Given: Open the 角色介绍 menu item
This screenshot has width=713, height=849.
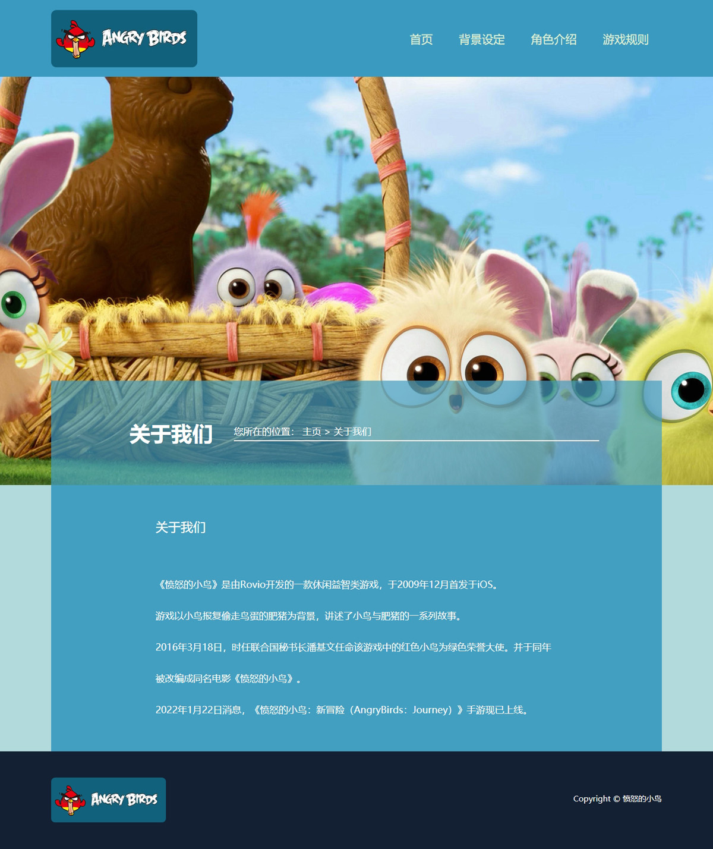Looking at the screenshot, I should (x=554, y=40).
